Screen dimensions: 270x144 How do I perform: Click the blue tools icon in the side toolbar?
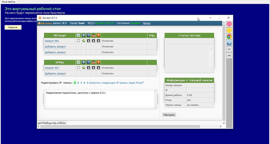click(x=229, y=43)
